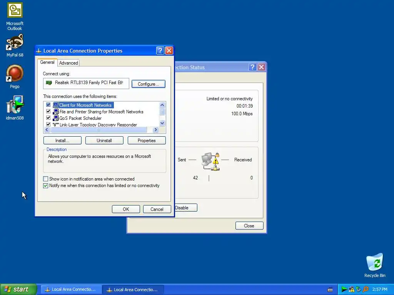Viewport: 394px width, 295px height.
Task: Click the Properties dialog title bar network icon
Action: pos(39,51)
